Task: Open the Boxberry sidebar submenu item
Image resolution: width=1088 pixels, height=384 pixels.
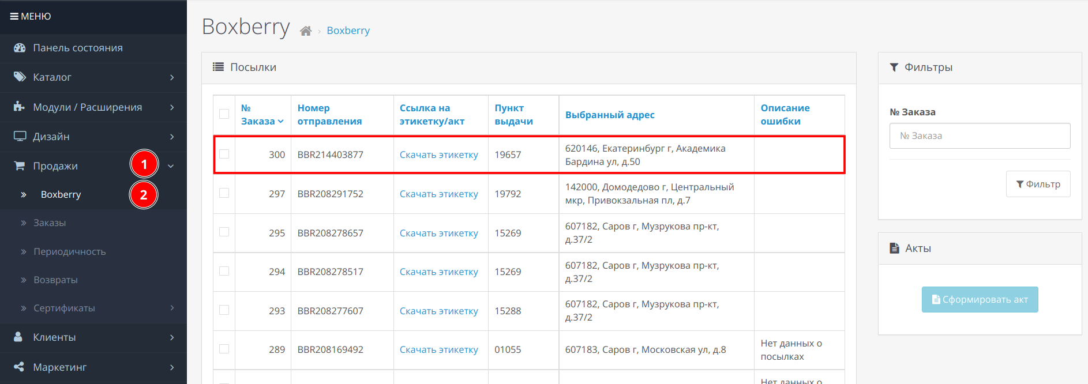Action: (61, 194)
